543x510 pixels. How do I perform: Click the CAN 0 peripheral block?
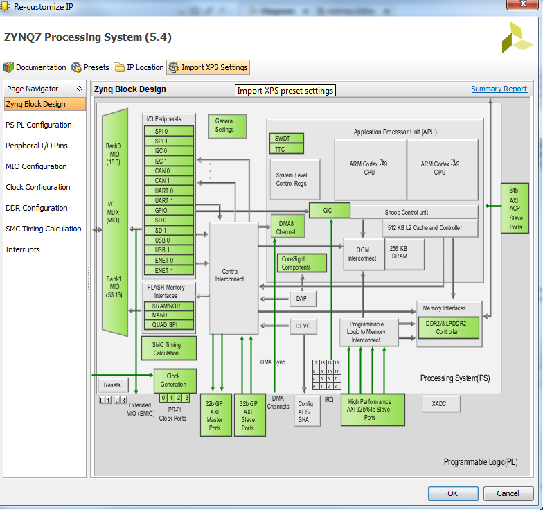[169, 170]
